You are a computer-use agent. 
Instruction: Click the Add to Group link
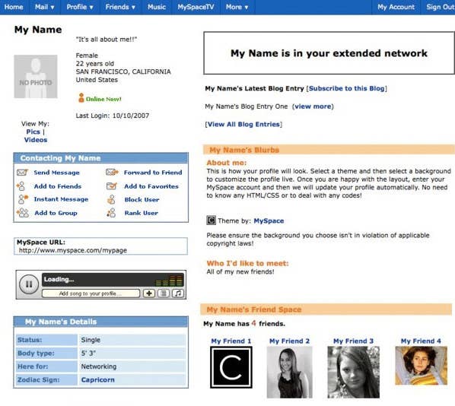56,213
